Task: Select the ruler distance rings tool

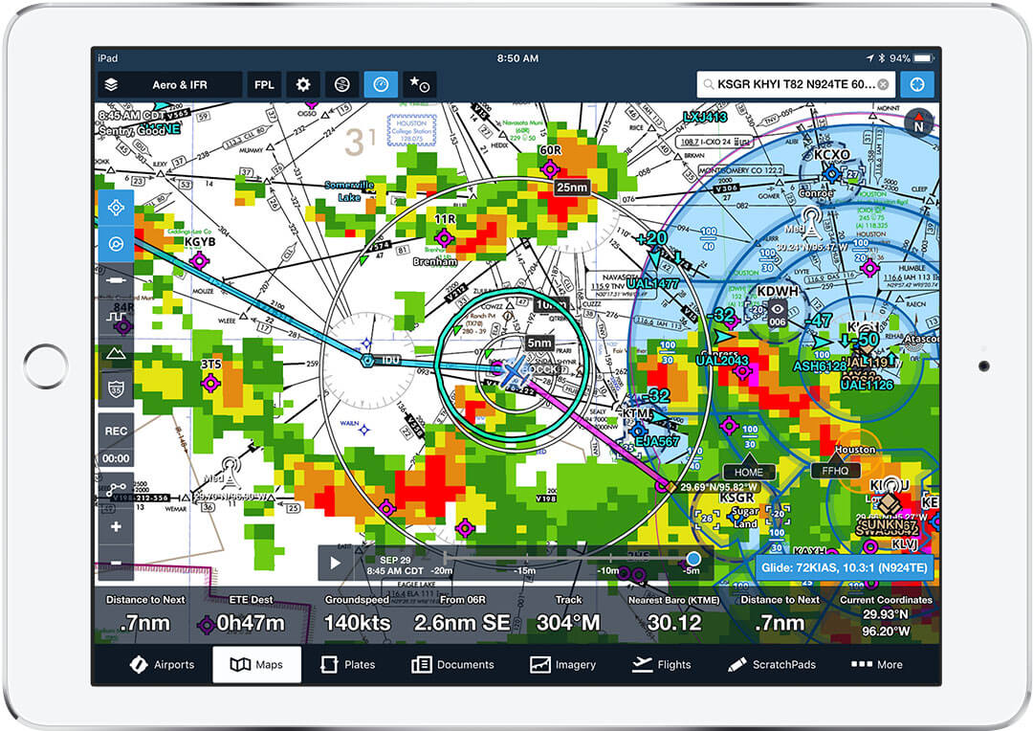Action: pos(116,280)
